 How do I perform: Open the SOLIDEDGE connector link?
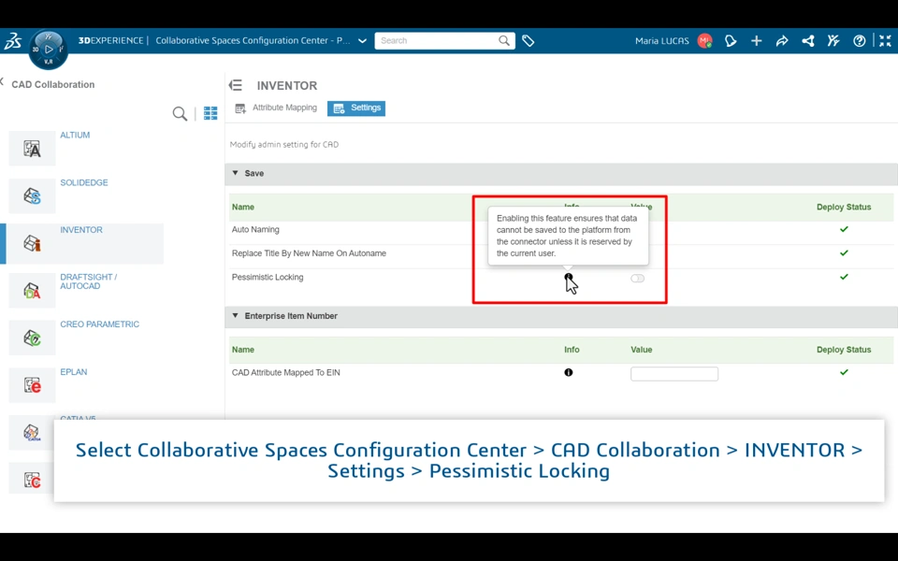[x=84, y=182]
